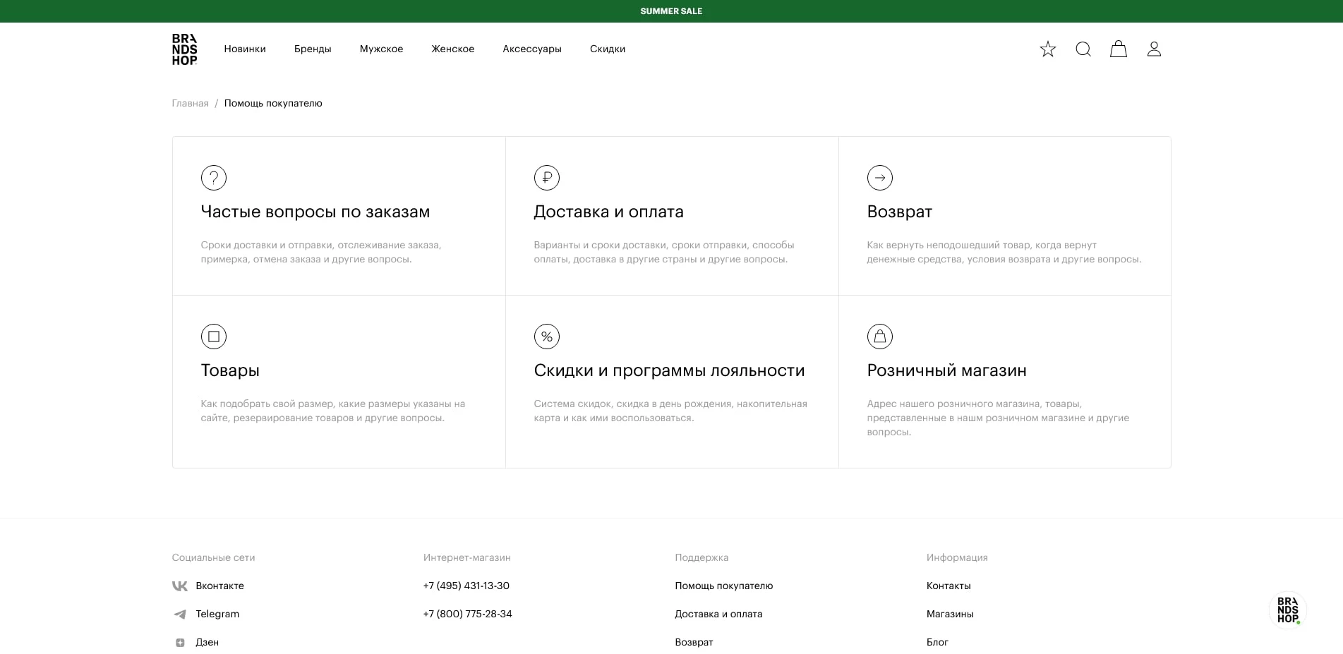Click the ruble icon above Доставка и оплата
This screenshot has width=1343, height=654.
coord(547,178)
